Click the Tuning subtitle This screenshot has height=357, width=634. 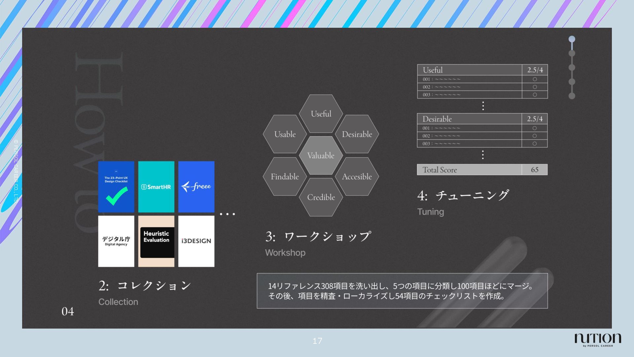click(x=431, y=212)
